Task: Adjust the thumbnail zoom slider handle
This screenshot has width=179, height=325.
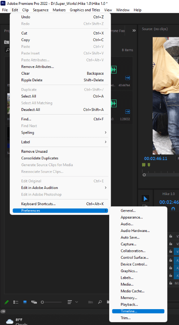Action: 42,302
